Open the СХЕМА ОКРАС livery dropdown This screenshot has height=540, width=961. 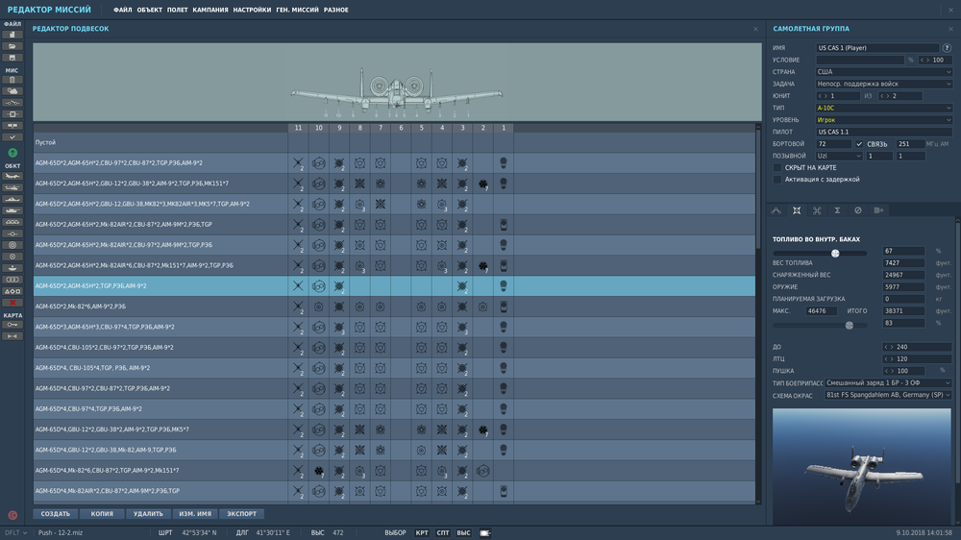click(888, 395)
